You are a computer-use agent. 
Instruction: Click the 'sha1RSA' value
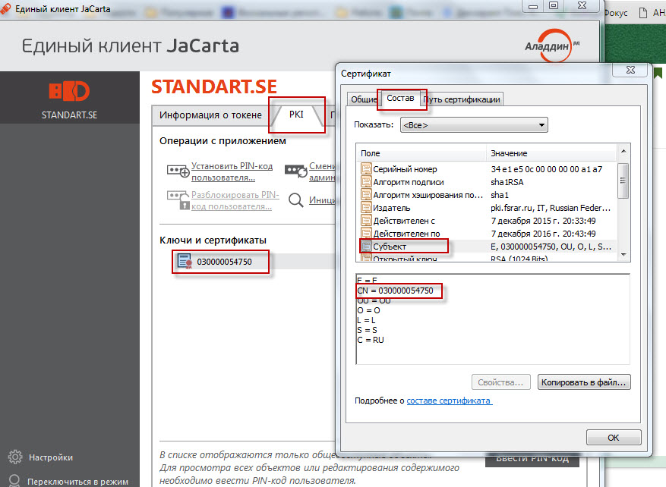tap(507, 182)
